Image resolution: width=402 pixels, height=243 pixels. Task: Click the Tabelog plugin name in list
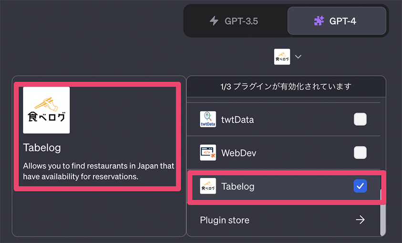[x=237, y=186]
